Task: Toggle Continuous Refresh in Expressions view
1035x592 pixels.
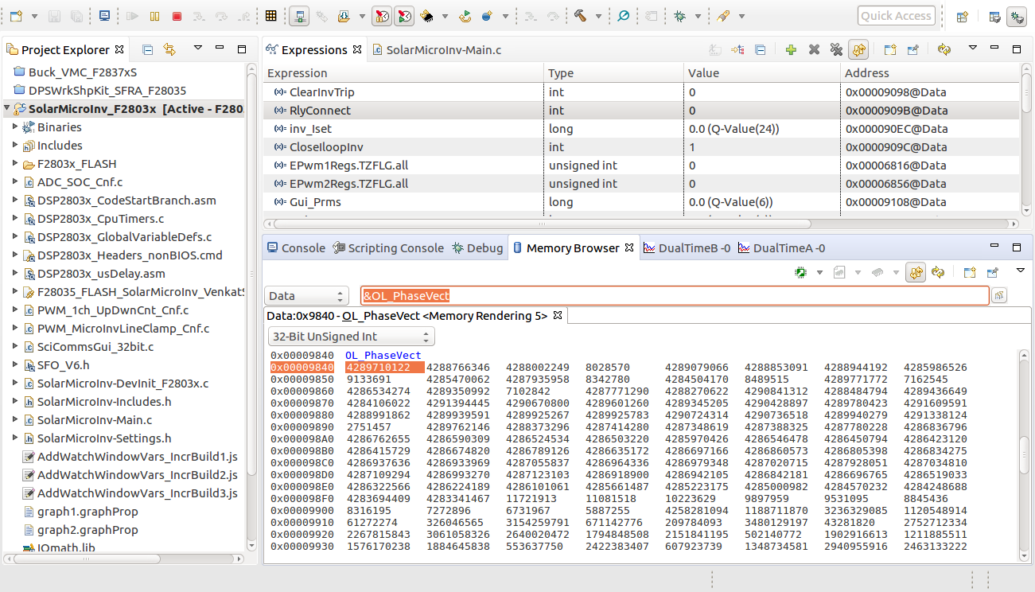Action: coord(858,50)
